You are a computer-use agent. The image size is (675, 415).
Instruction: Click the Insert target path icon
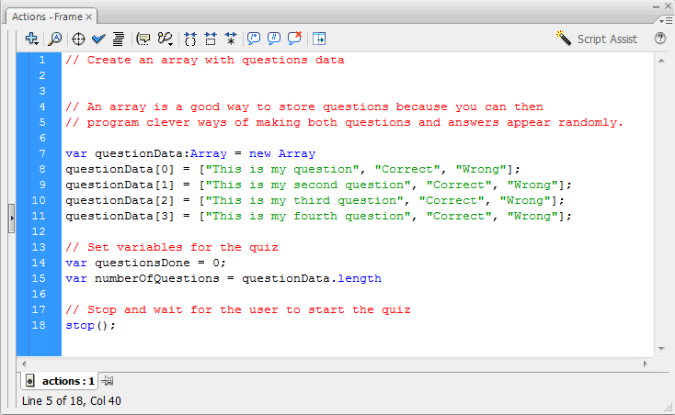point(79,39)
